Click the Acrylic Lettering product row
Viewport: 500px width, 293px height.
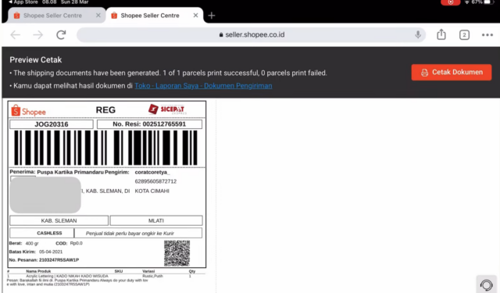105,276
